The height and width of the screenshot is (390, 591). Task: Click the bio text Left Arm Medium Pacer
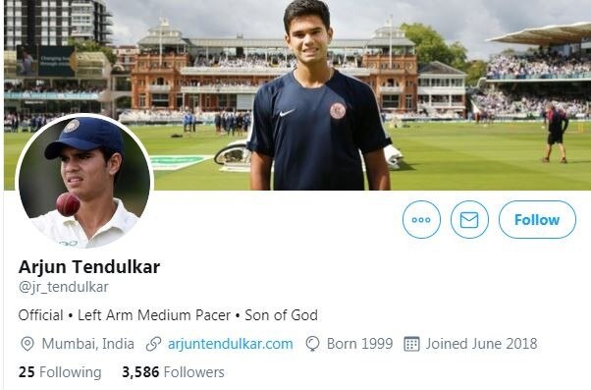154,315
